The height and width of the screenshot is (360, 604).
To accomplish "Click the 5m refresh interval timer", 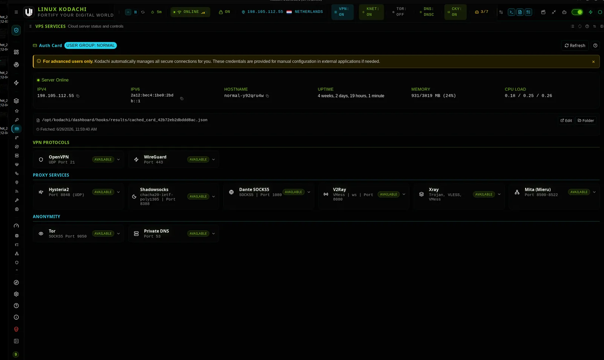I will 156,12.
